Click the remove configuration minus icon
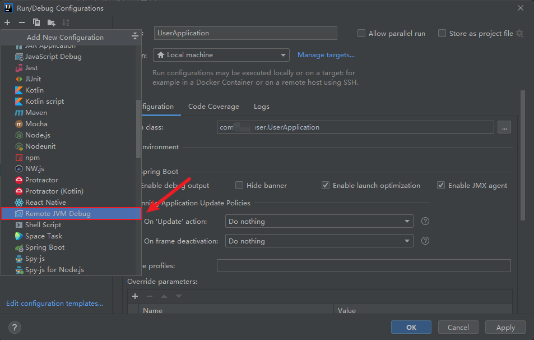The height and width of the screenshot is (340, 534). tap(22, 22)
